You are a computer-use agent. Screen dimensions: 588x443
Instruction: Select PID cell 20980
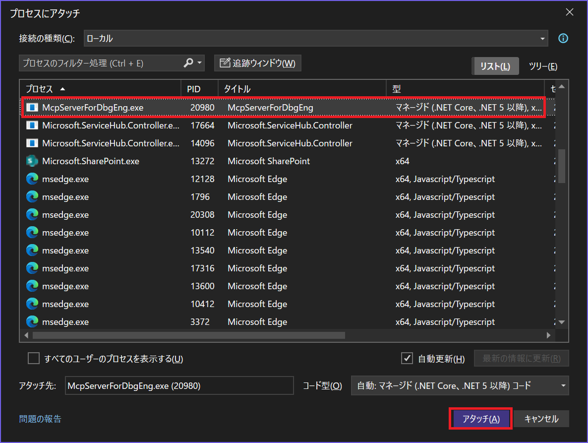(x=202, y=108)
